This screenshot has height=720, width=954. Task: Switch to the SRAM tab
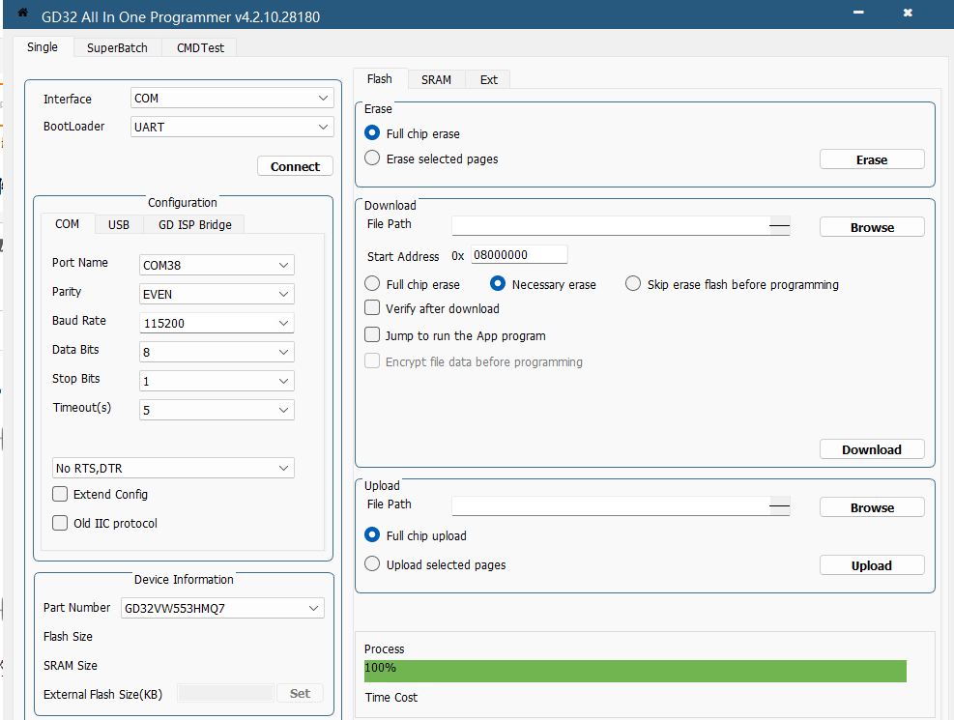click(436, 79)
